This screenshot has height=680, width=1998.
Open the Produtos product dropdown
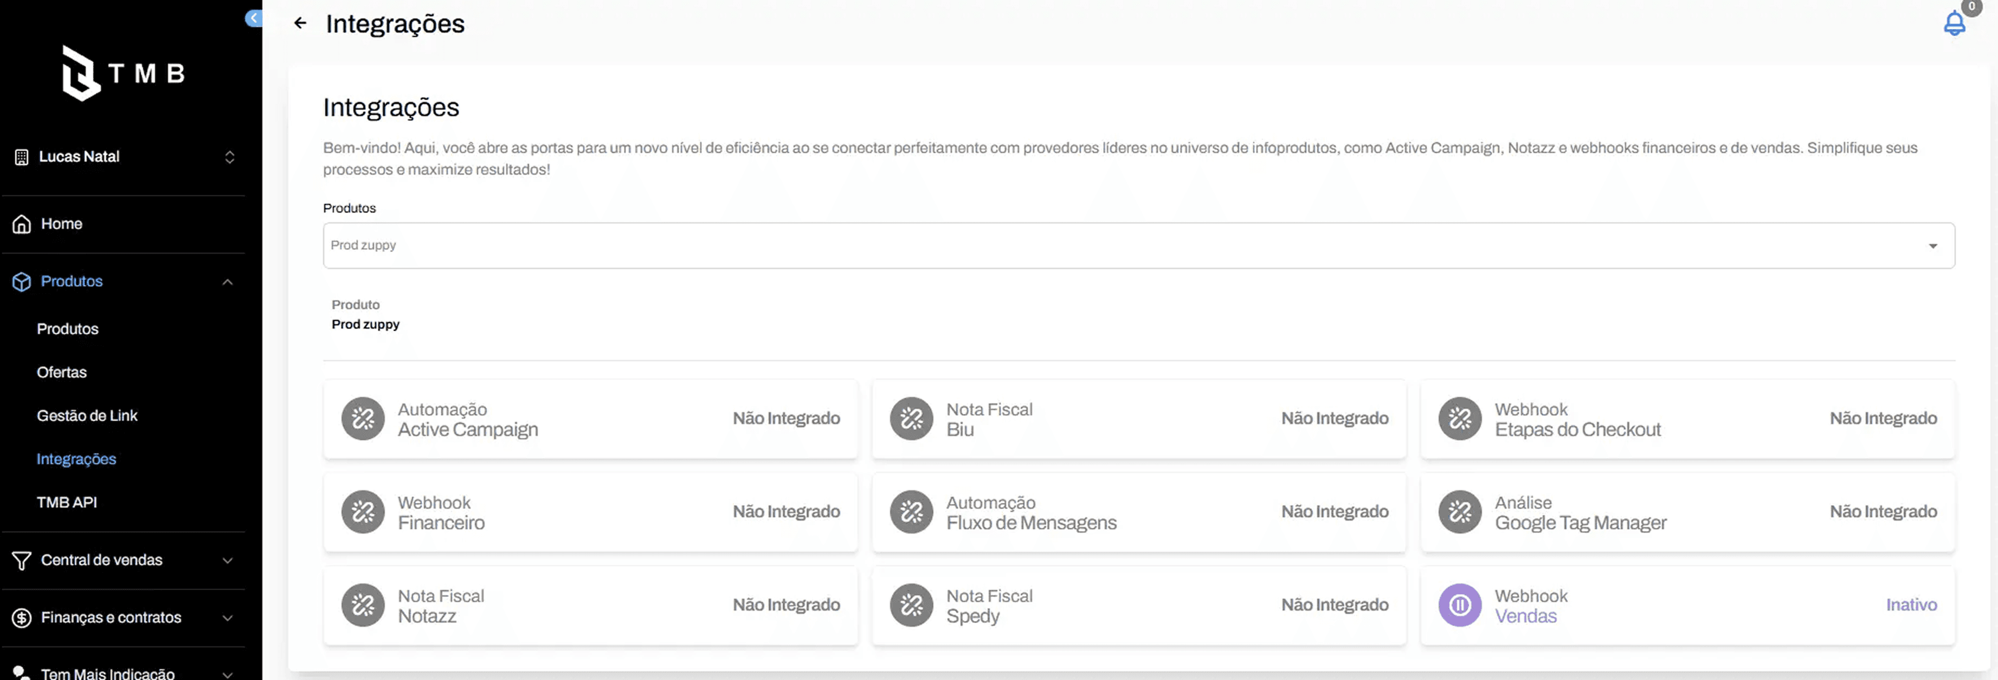point(1138,245)
